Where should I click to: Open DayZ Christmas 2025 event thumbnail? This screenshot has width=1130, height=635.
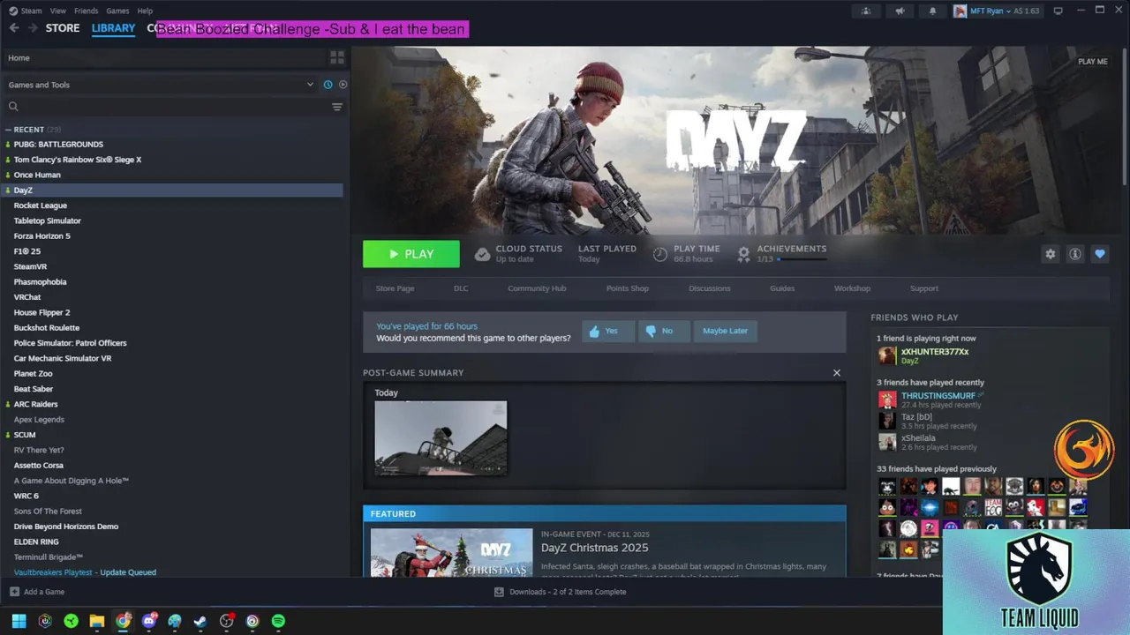451,553
